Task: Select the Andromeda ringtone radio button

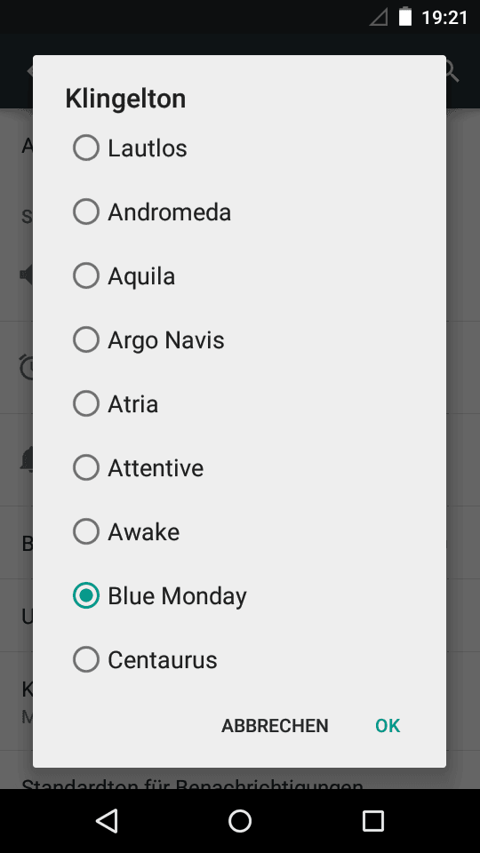Action: [86, 211]
